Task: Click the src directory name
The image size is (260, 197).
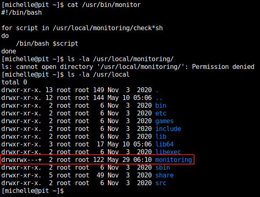Action: (160, 183)
